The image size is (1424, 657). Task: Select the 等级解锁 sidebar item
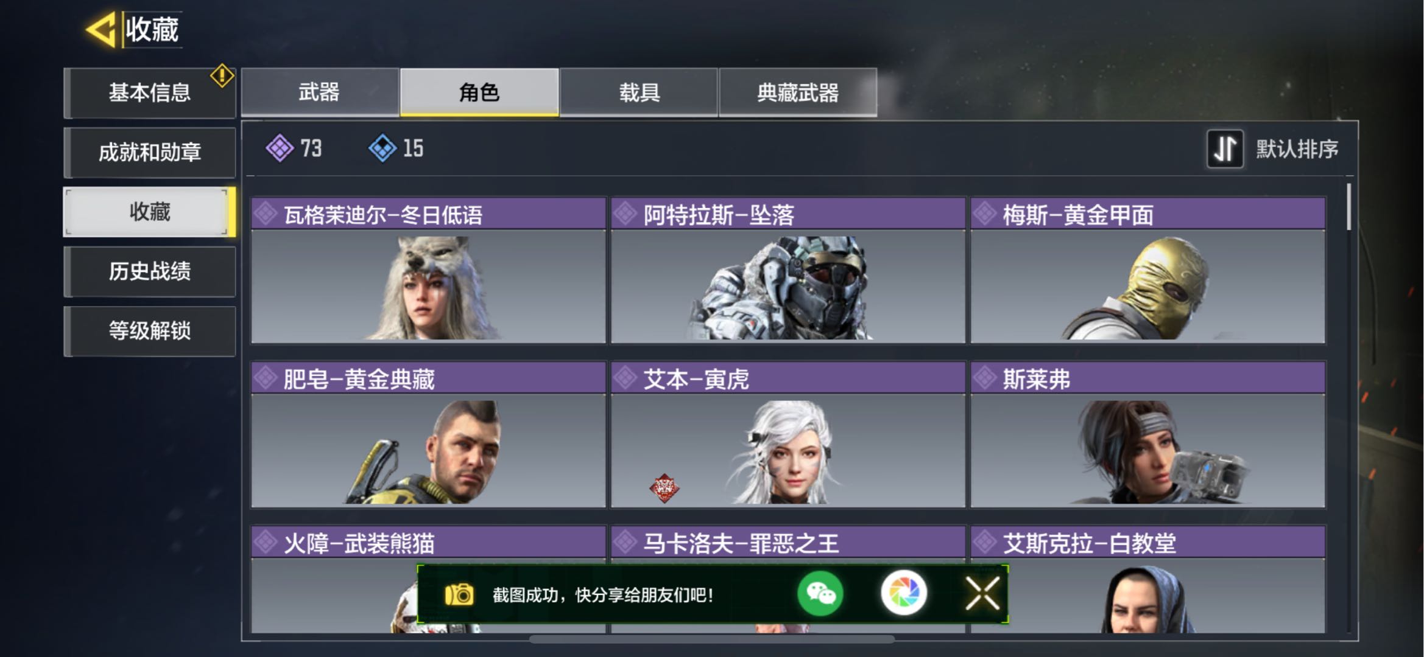150,331
